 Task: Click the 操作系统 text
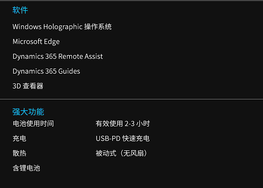(x=98, y=27)
